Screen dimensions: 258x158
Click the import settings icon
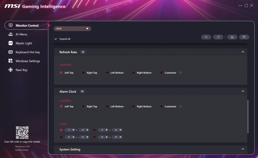232,37
